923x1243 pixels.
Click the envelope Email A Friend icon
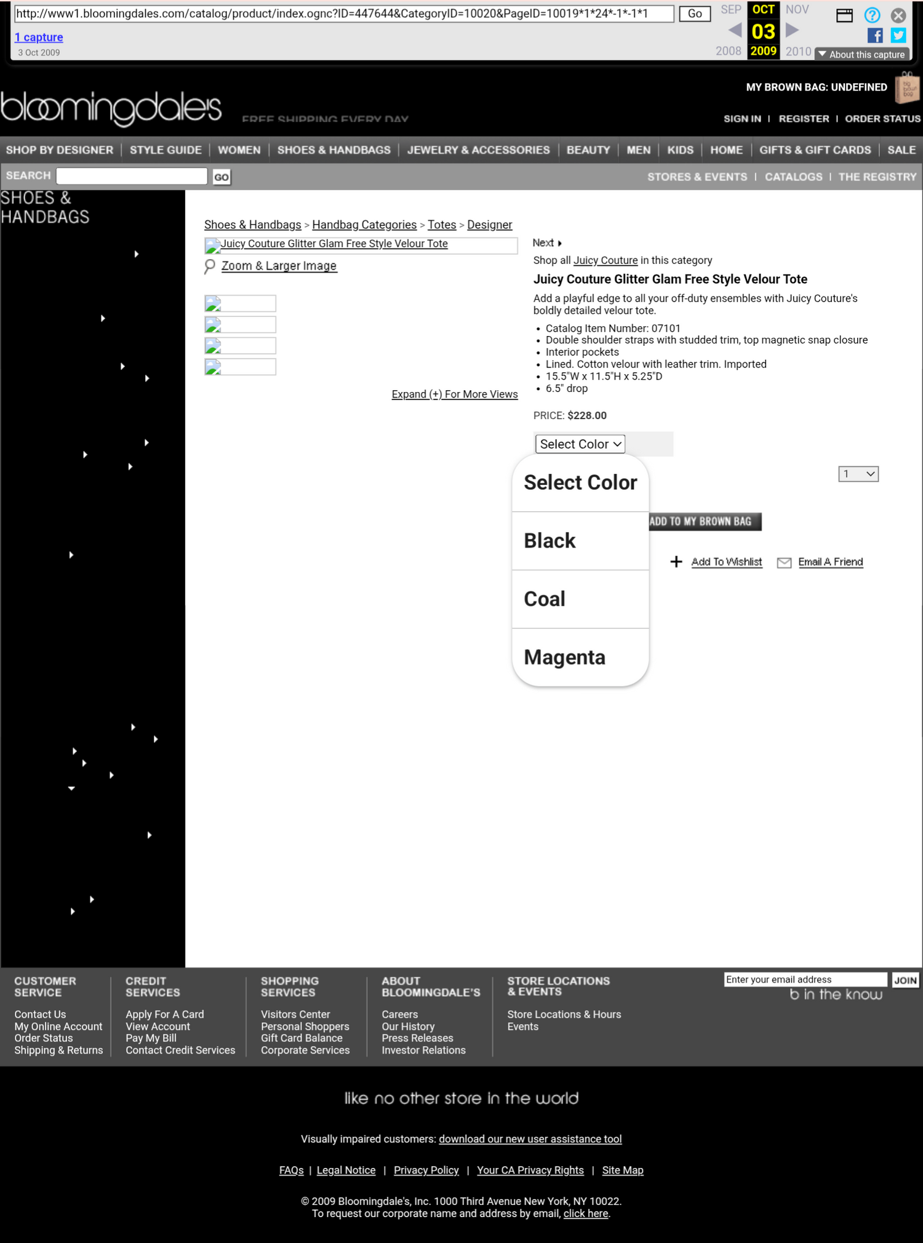[x=784, y=562]
